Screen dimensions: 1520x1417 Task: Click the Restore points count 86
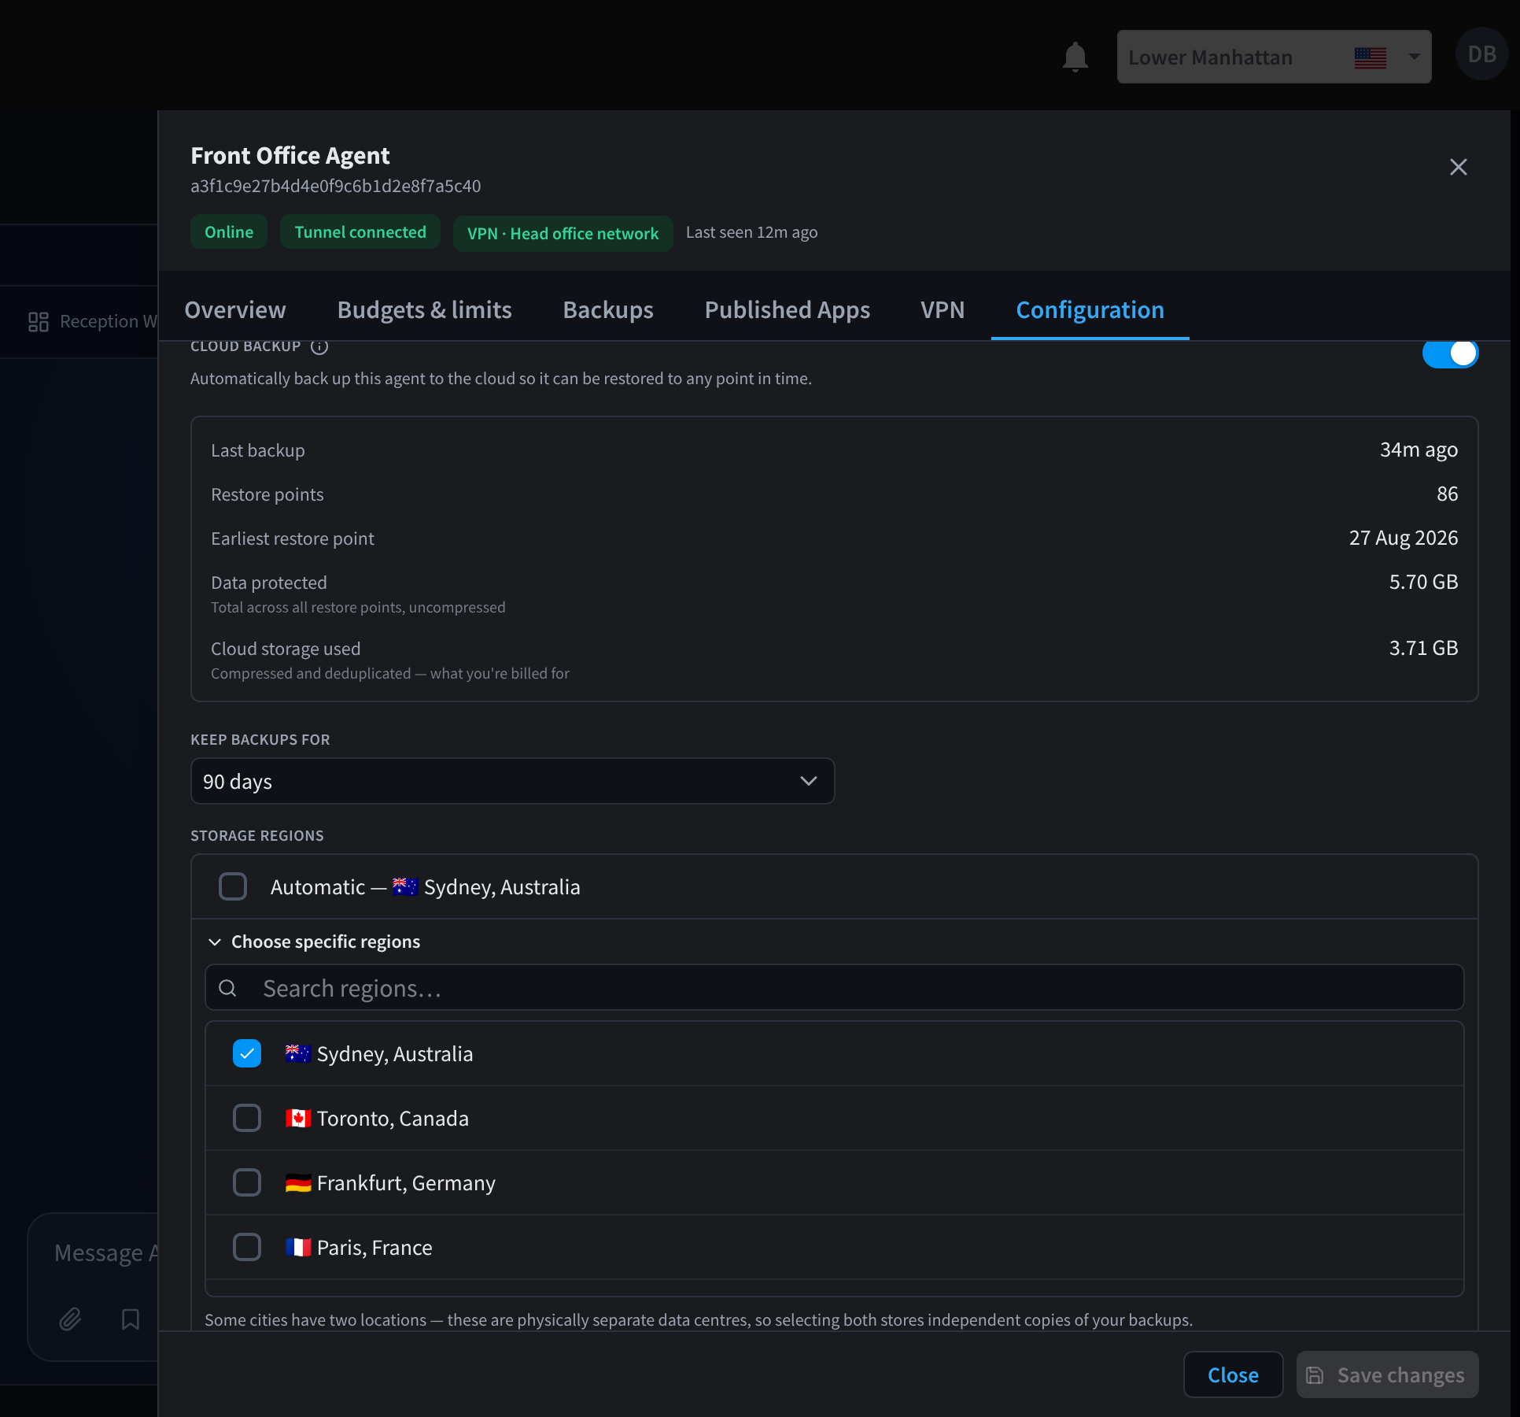[1448, 494]
